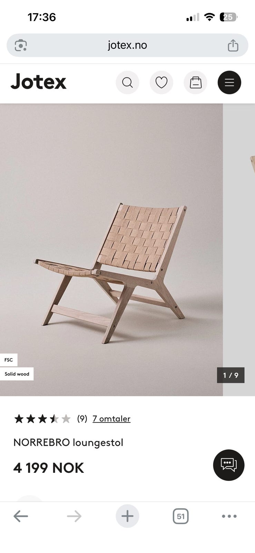255x553 pixels.
Task: Open the hamburger menu
Action: pyautogui.click(x=229, y=83)
